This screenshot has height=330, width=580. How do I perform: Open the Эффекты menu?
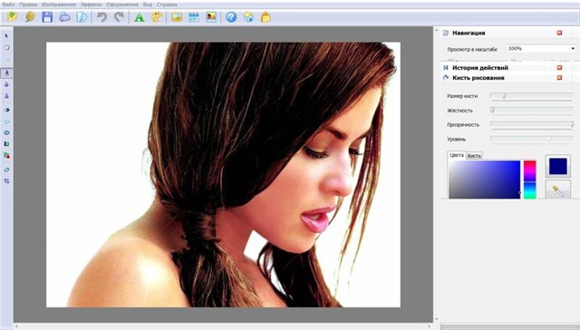(91, 5)
